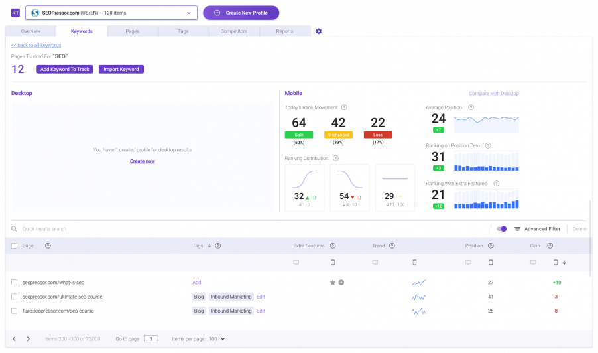This screenshot has height=353, width=598.
Task: Click Add tag link for what-is-seo
Action: coord(197,283)
